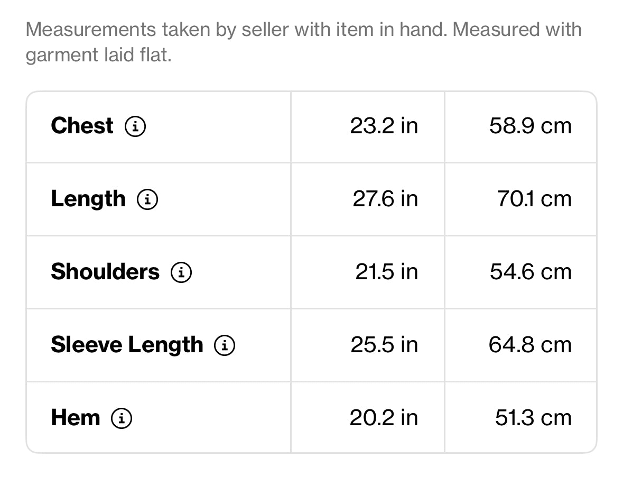Select the 27.6 in length value
The image size is (623, 485).
385,199
